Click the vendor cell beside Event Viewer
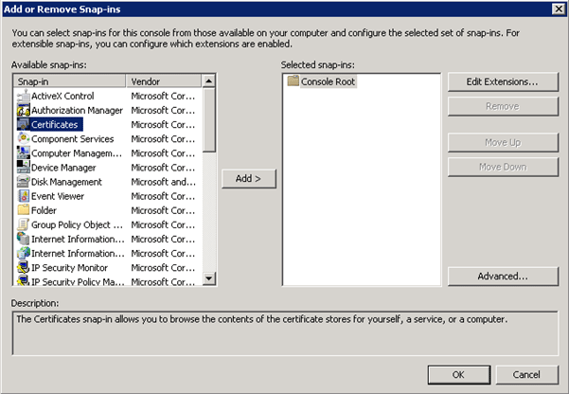 coord(163,196)
